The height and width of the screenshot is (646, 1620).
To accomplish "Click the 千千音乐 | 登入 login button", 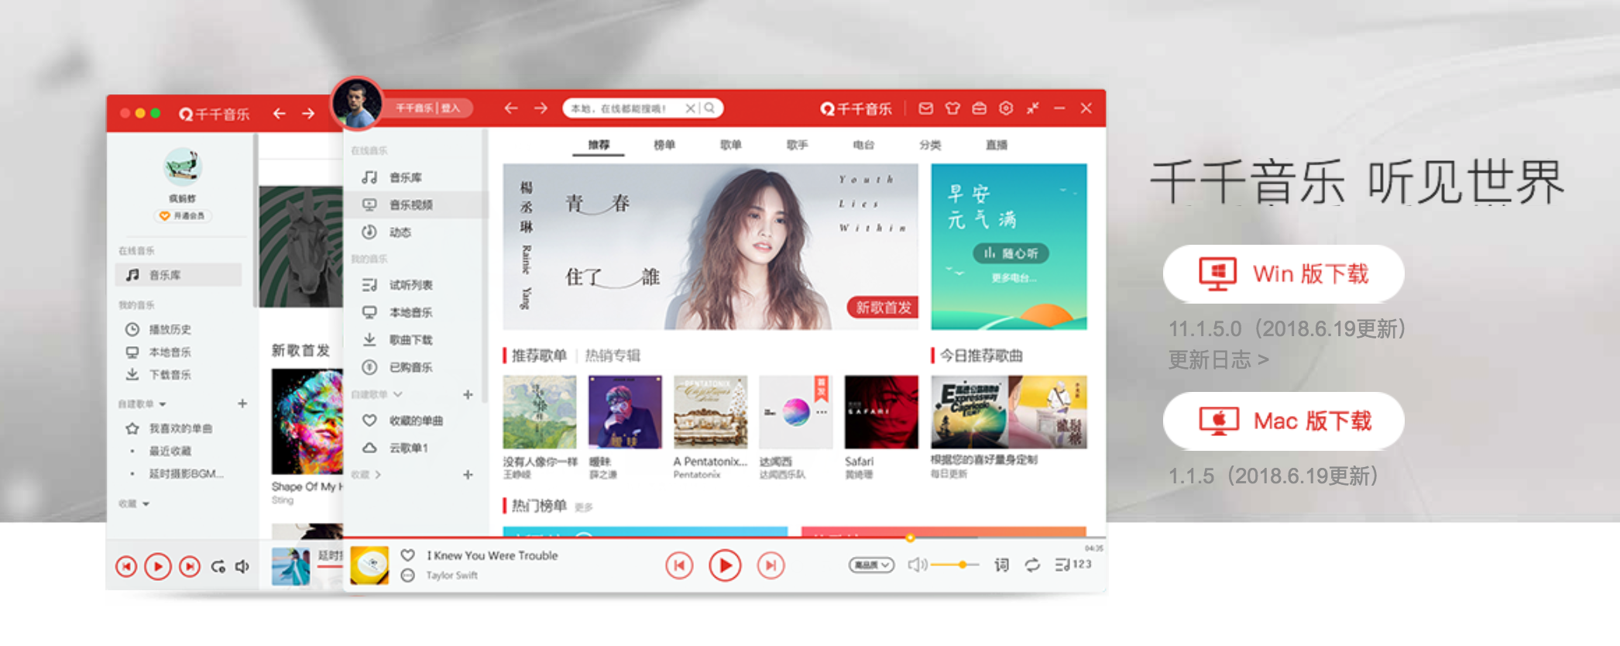I will point(428,108).
